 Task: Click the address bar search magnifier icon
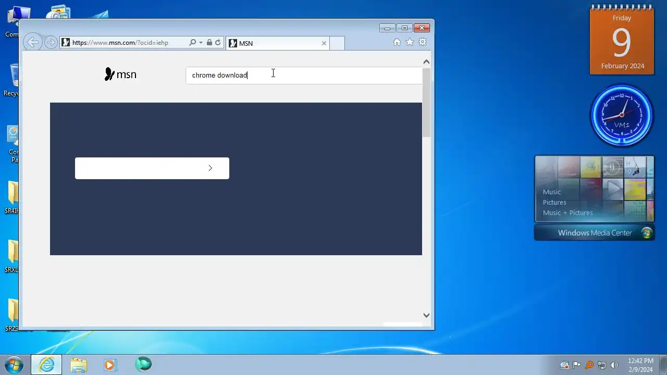tap(192, 43)
